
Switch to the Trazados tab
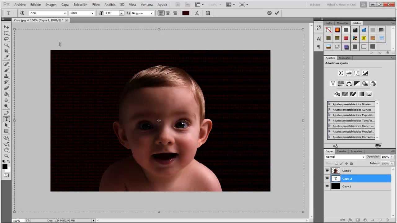click(x=356, y=151)
